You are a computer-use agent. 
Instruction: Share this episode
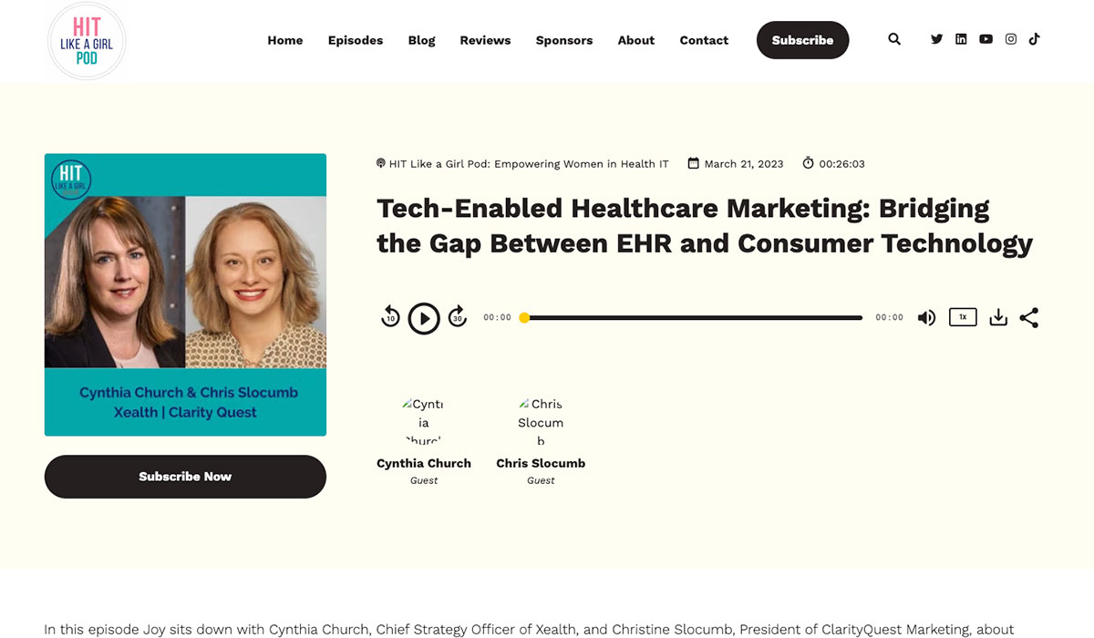pos(1028,317)
